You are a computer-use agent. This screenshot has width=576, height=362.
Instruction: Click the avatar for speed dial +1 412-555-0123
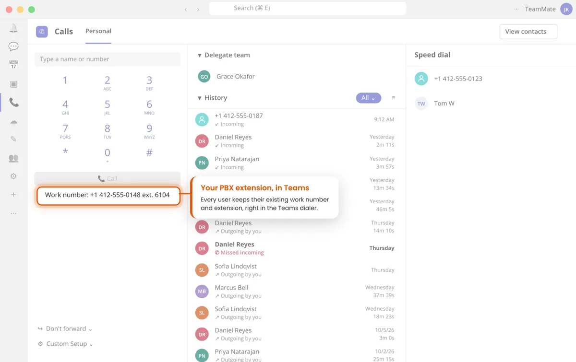(421, 79)
